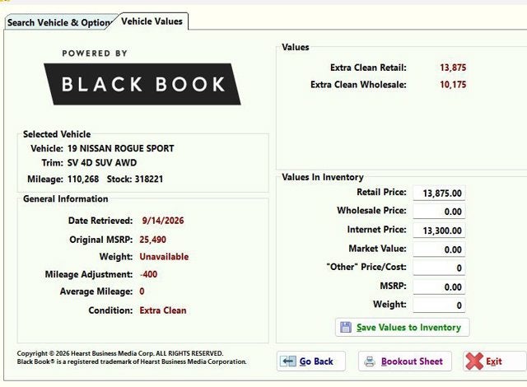The height and width of the screenshot is (387, 527).
Task: Click the trim text SV 4D SUV AWD
Action: [102, 163]
